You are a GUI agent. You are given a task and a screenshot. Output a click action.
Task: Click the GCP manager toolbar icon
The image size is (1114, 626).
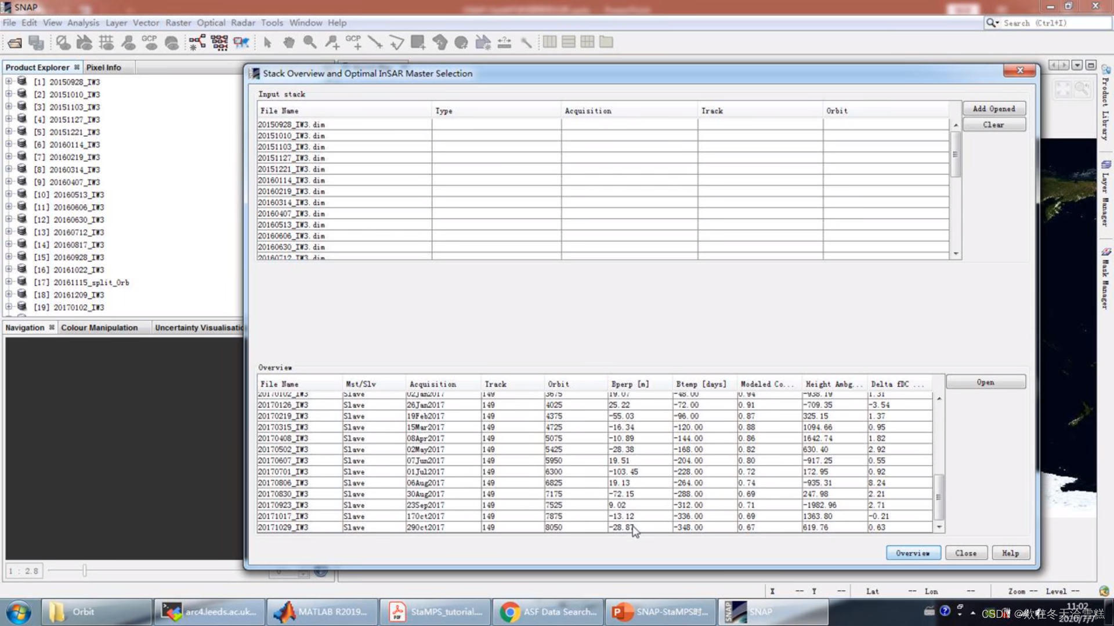tap(150, 42)
